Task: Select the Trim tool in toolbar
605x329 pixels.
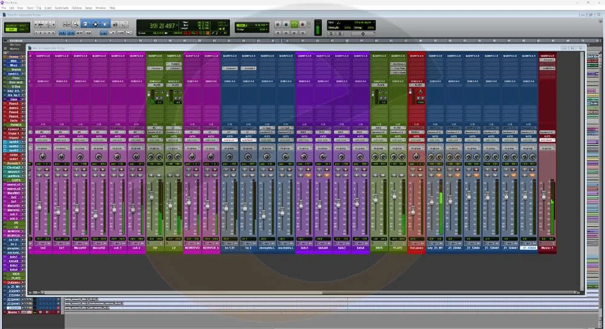Action: pyautogui.click(x=85, y=24)
